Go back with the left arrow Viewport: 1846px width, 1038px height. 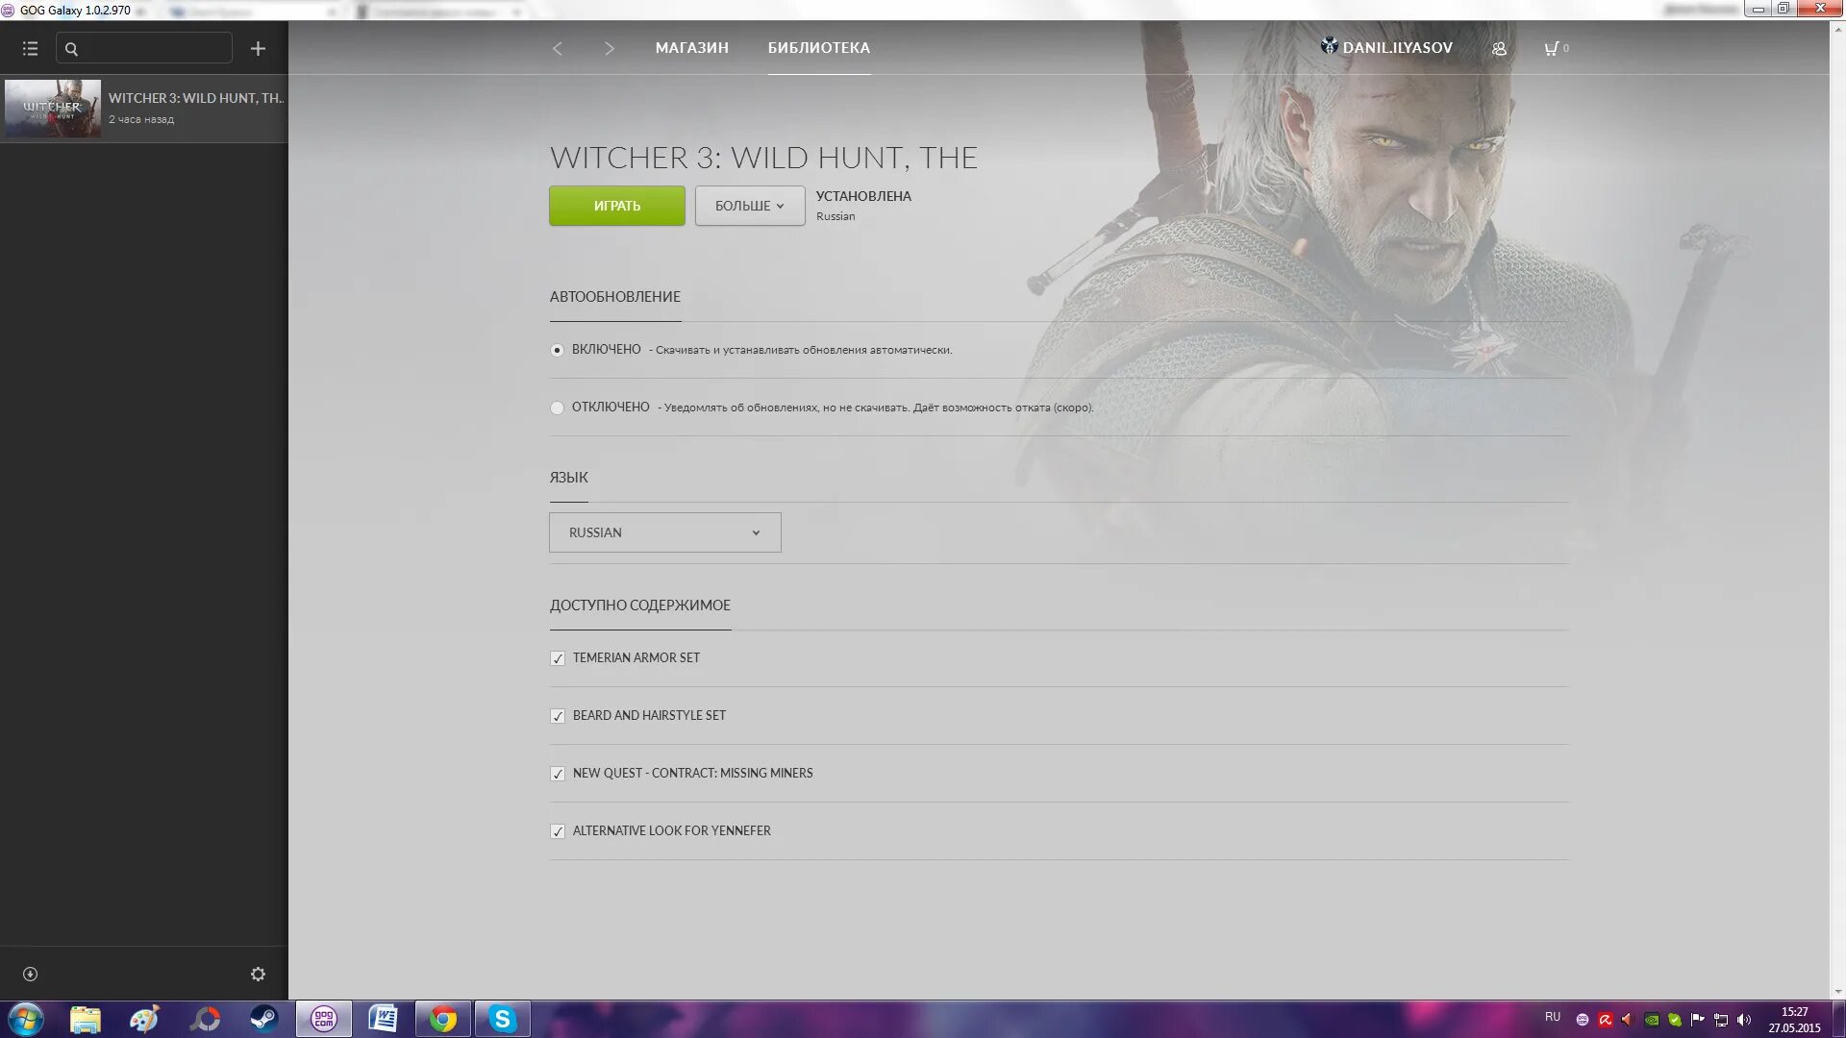coord(557,48)
